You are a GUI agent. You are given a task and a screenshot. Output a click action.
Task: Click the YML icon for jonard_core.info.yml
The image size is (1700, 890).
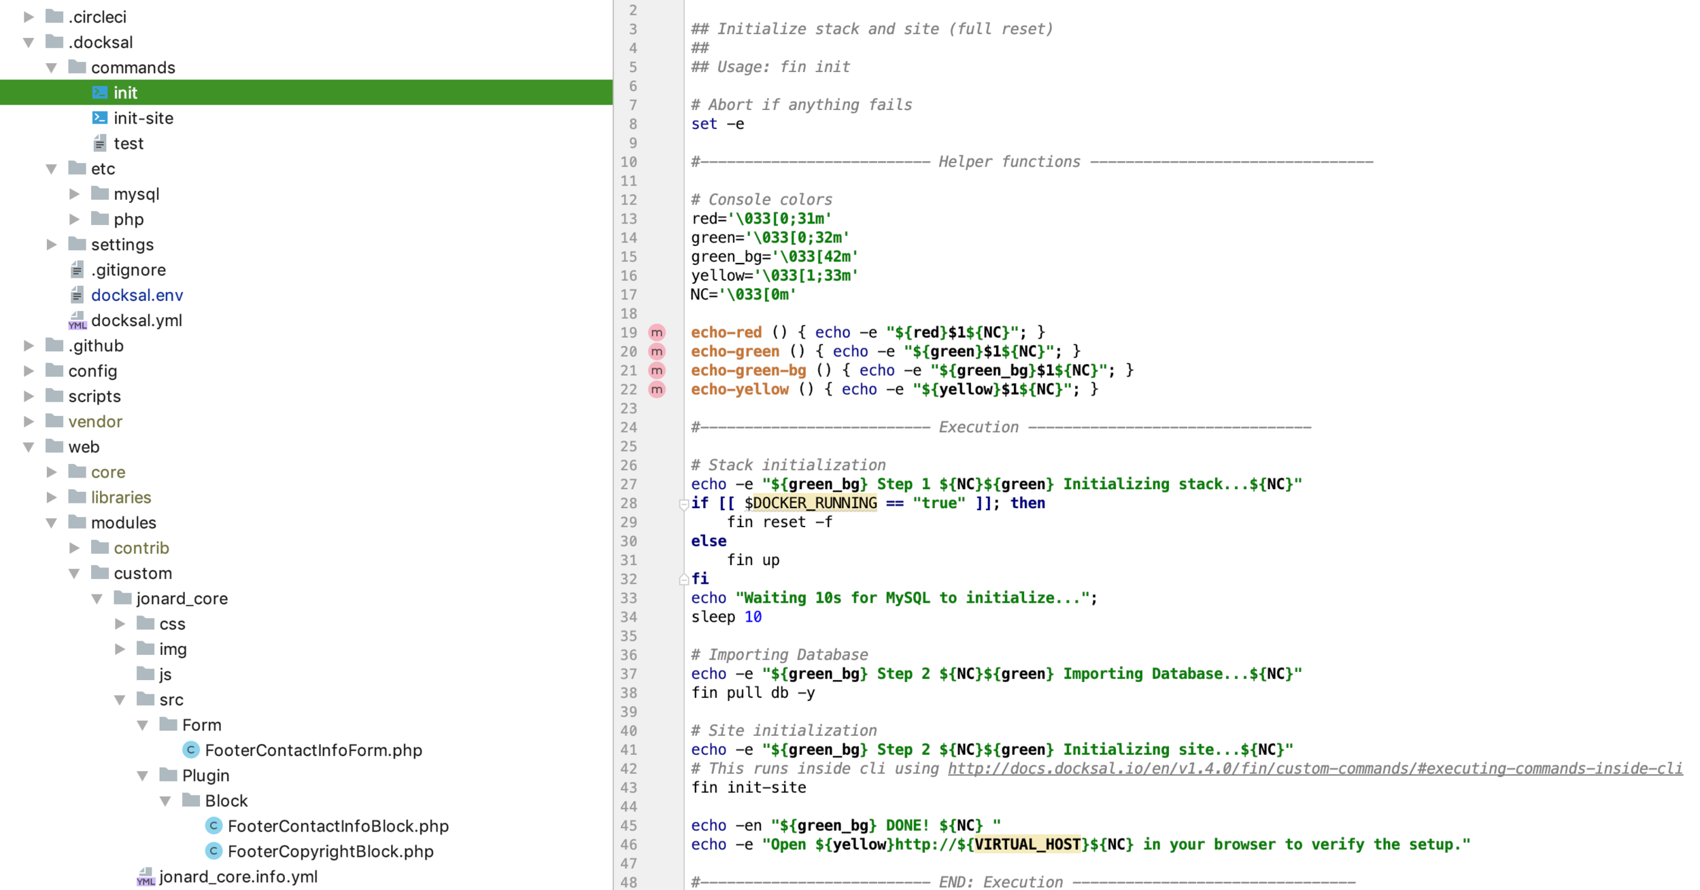146,877
